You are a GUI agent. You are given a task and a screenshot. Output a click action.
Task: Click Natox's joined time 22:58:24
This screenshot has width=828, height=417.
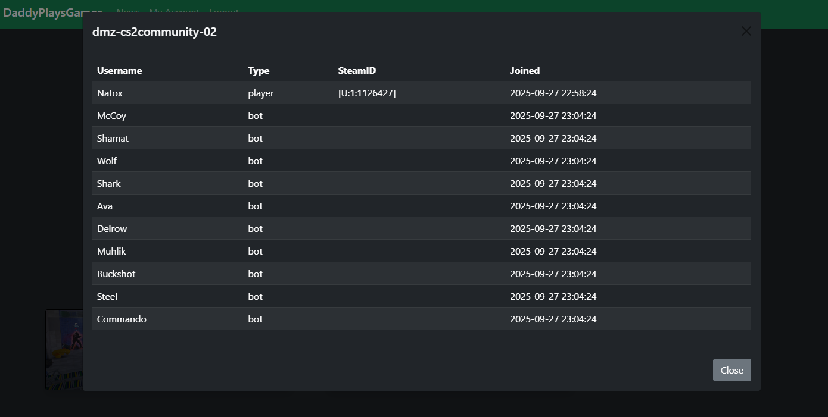553,93
